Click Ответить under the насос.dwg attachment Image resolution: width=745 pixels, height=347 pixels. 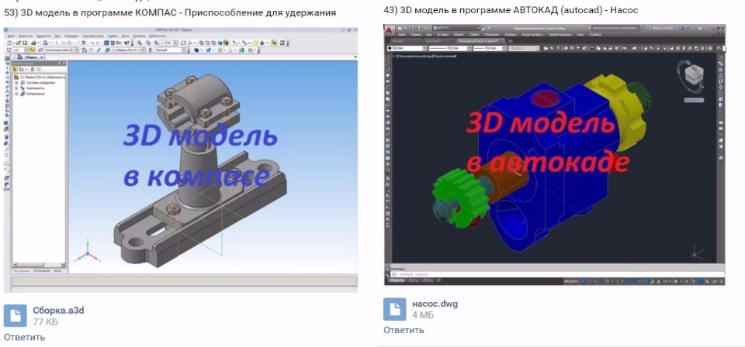(x=404, y=330)
